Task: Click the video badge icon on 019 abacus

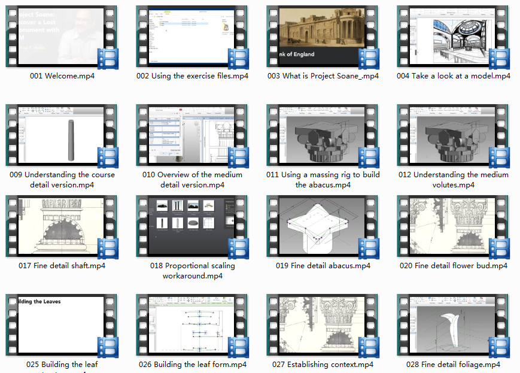Action: 369,248
